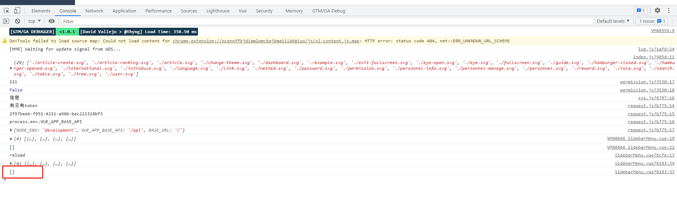Click the 1 Issue button

click(652, 21)
